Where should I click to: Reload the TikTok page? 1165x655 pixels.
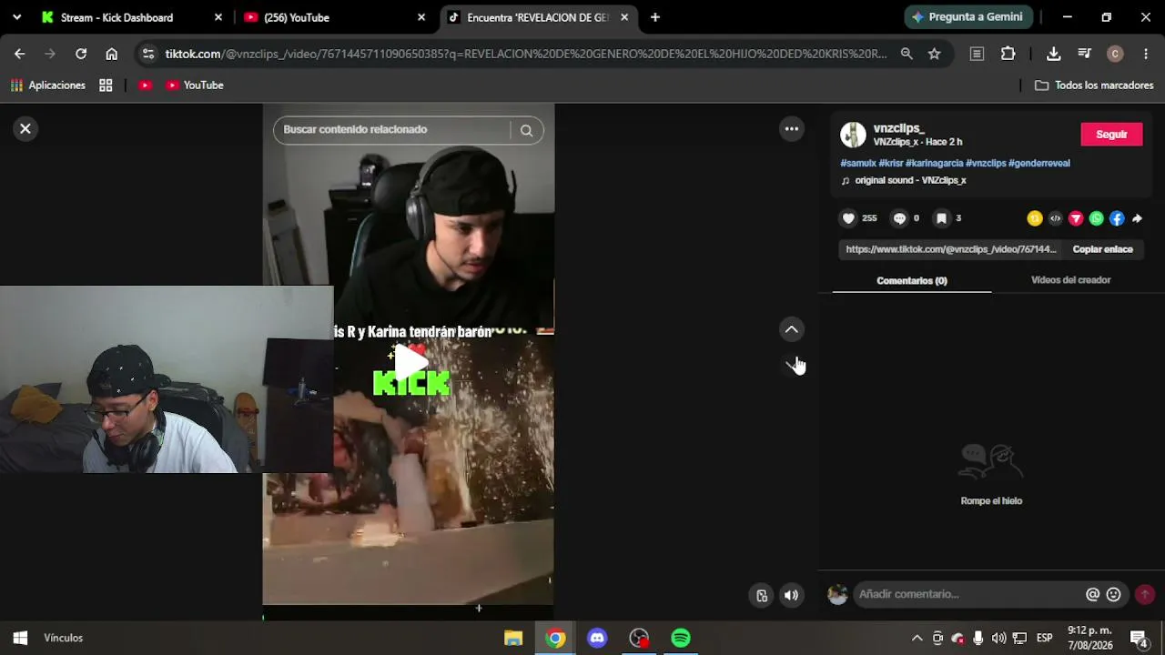coord(81,54)
